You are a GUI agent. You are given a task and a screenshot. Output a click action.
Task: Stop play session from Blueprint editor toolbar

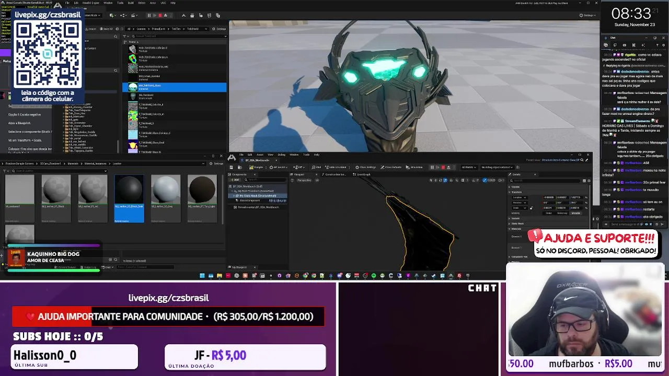coord(443,167)
